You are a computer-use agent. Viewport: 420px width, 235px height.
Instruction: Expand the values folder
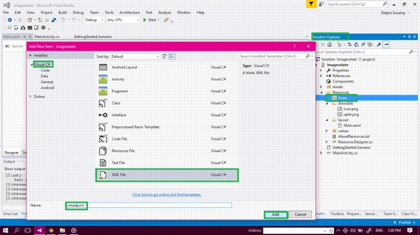pos(327,131)
